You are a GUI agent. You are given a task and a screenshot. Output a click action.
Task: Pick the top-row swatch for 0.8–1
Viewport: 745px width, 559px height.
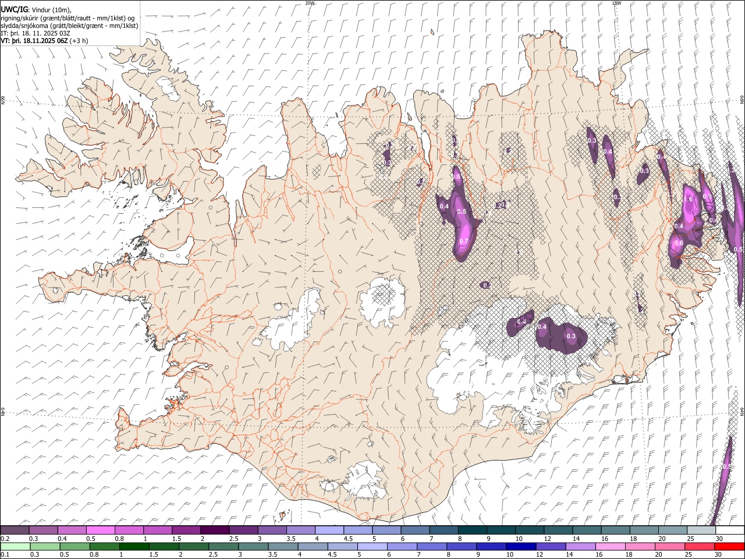click(x=129, y=530)
